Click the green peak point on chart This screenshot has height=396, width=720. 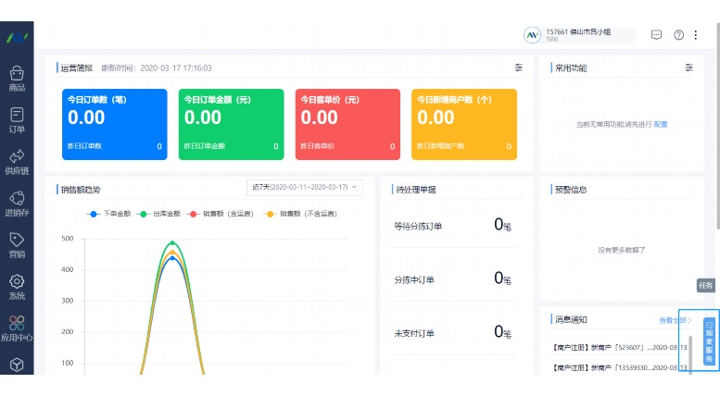(172, 243)
